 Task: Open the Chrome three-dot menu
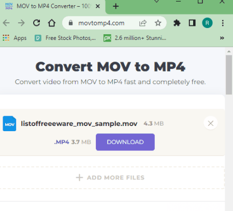pos(223,23)
